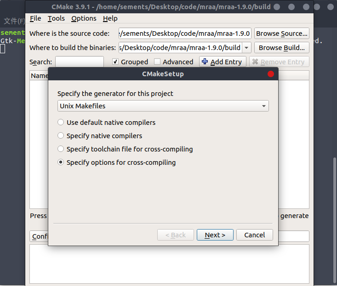Screen dimensions: 337x286
Task: Click the Remove Entry X icon
Action: [255, 62]
